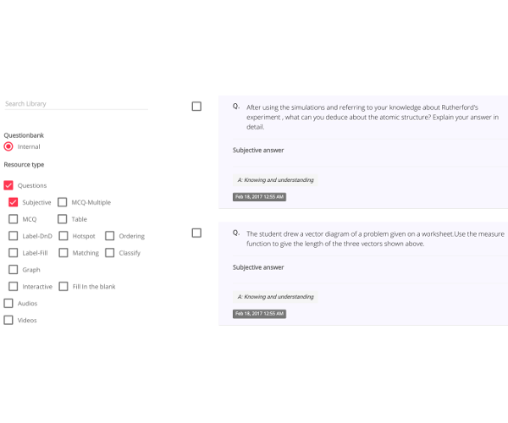Check the Audios resource checkbox

[x=8, y=303]
